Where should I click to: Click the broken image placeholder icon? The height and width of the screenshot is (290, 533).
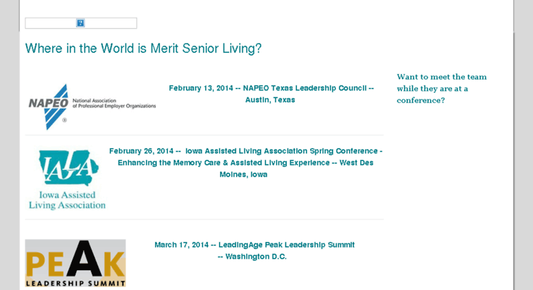(x=80, y=23)
